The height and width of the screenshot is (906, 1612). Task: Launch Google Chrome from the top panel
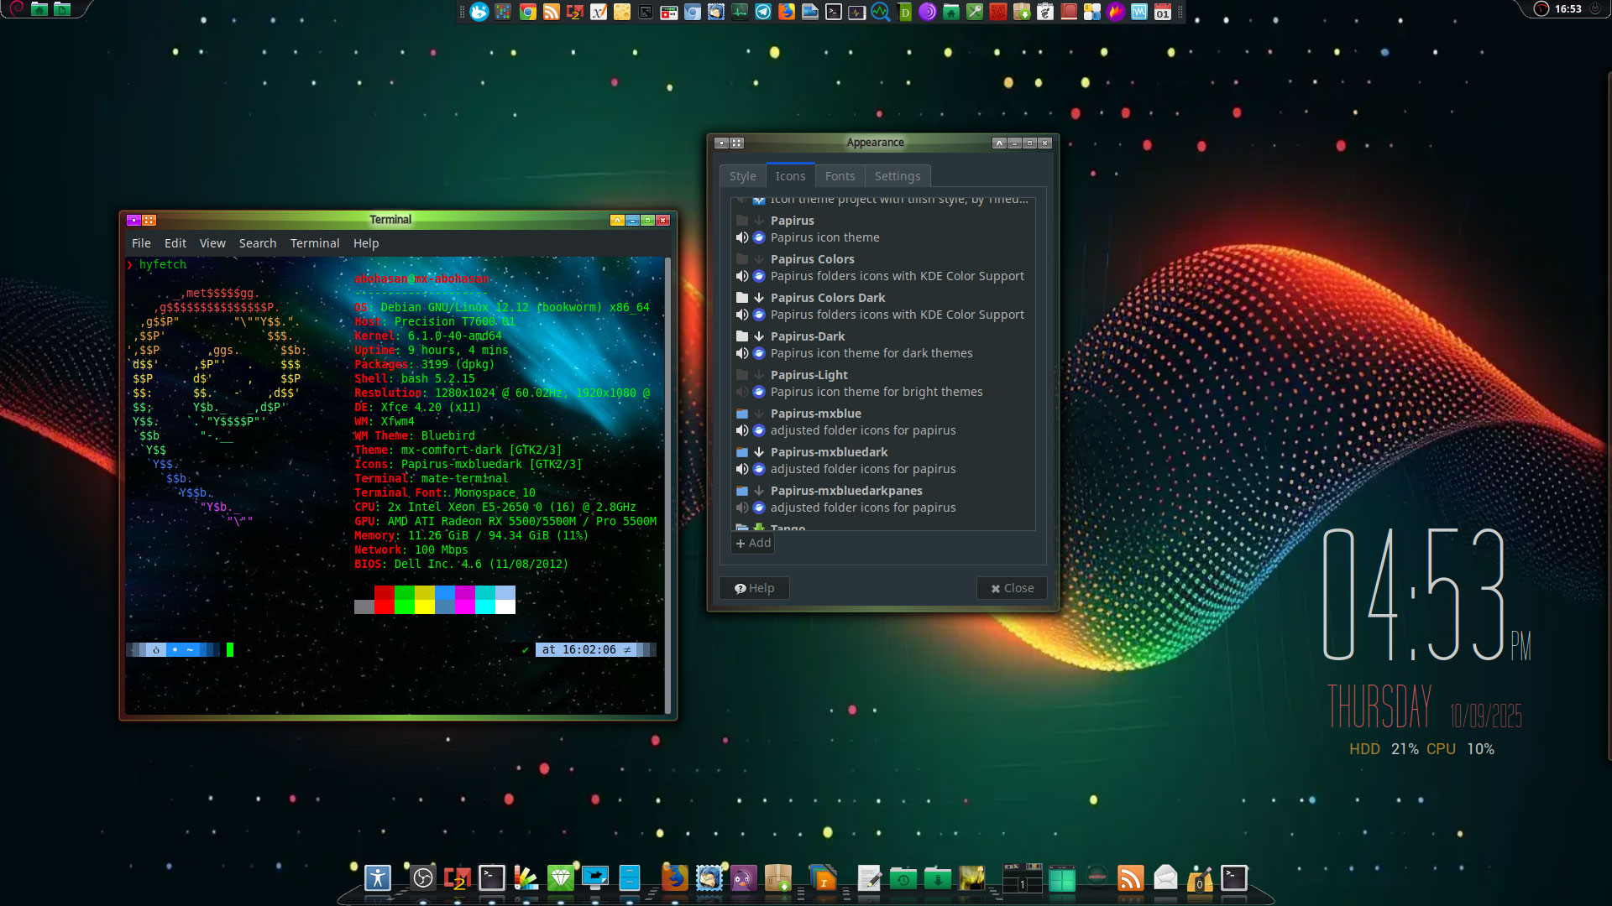coord(528,12)
